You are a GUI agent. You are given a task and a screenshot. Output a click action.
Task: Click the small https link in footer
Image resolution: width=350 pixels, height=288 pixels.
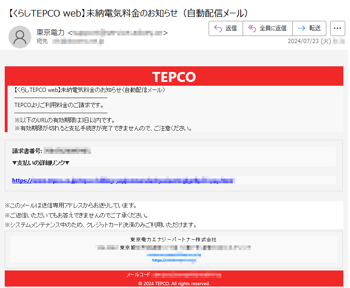coord(174,260)
